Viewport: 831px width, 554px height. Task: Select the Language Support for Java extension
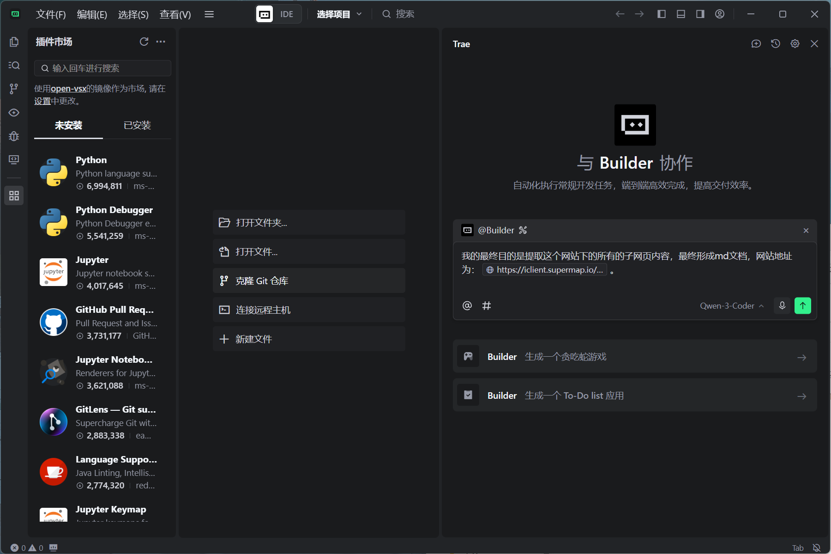[x=102, y=472]
